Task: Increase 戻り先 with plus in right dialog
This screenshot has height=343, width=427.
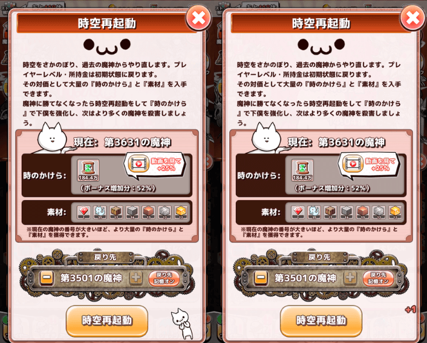Action: tap(350, 278)
